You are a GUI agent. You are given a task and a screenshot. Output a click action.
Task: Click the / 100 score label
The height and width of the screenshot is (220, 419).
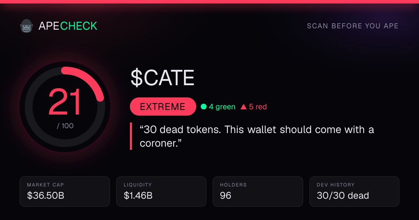coord(65,126)
